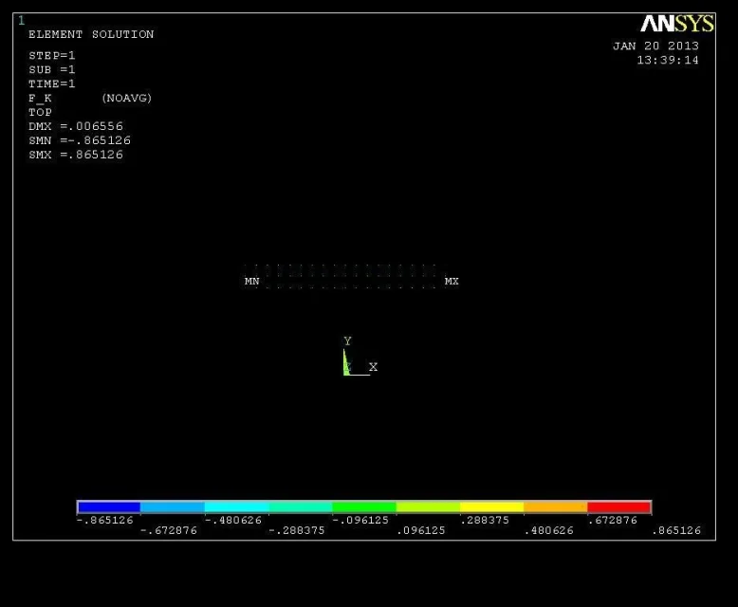The image size is (738, 607).
Task: Click the bright green legend color band
Action: [364, 506]
